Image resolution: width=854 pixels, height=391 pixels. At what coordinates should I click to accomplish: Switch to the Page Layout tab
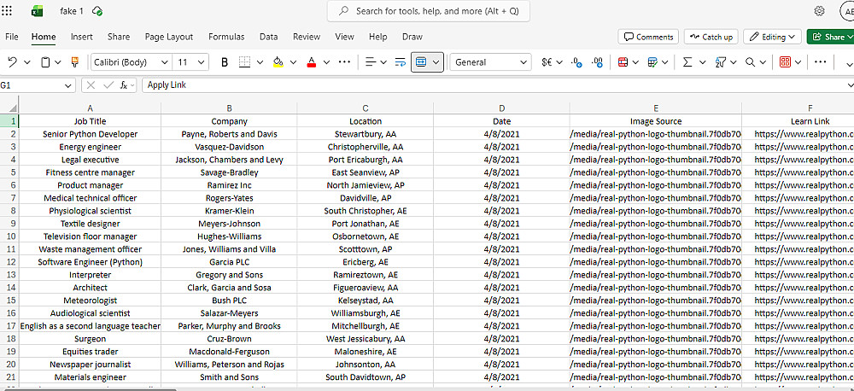pyautogui.click(x=169, y=37)
